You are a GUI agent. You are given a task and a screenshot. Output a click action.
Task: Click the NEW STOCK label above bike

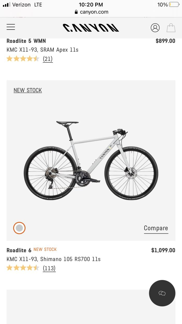(28, 90)
